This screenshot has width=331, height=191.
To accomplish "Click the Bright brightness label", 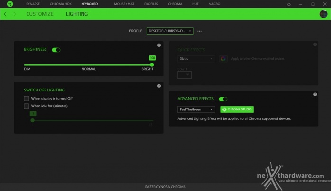I will tap(147, 69).
